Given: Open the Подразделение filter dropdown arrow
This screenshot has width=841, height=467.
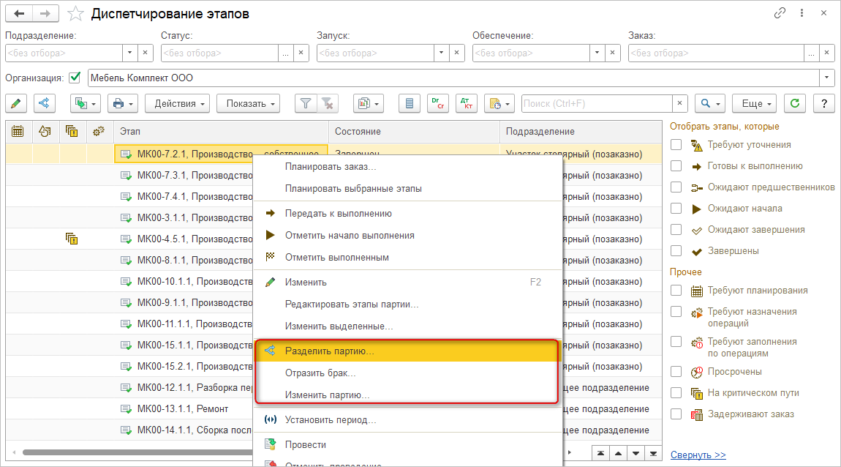Looking at the screenshot, I should tap(129, 53).
